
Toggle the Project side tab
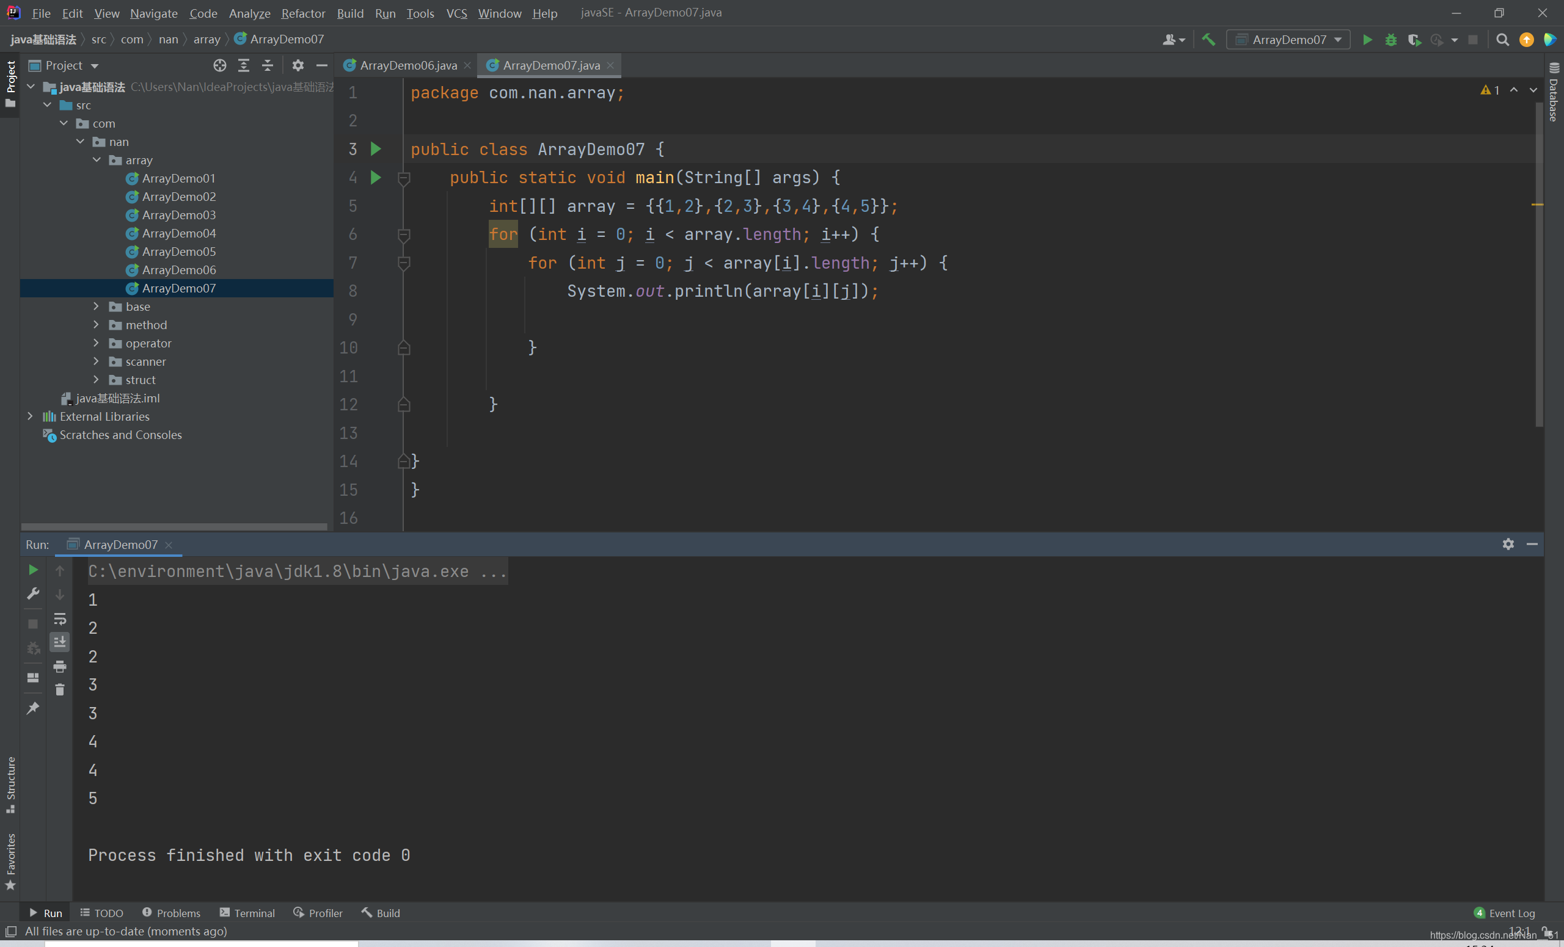[10, 84]
